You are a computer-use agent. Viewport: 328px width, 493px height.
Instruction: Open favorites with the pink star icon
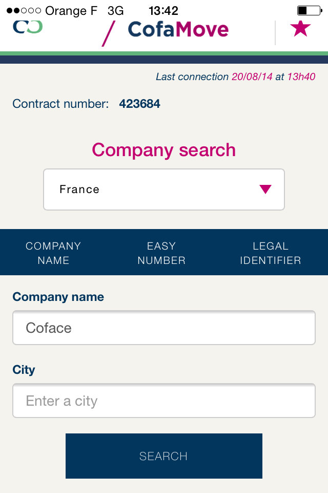(300, 29)
